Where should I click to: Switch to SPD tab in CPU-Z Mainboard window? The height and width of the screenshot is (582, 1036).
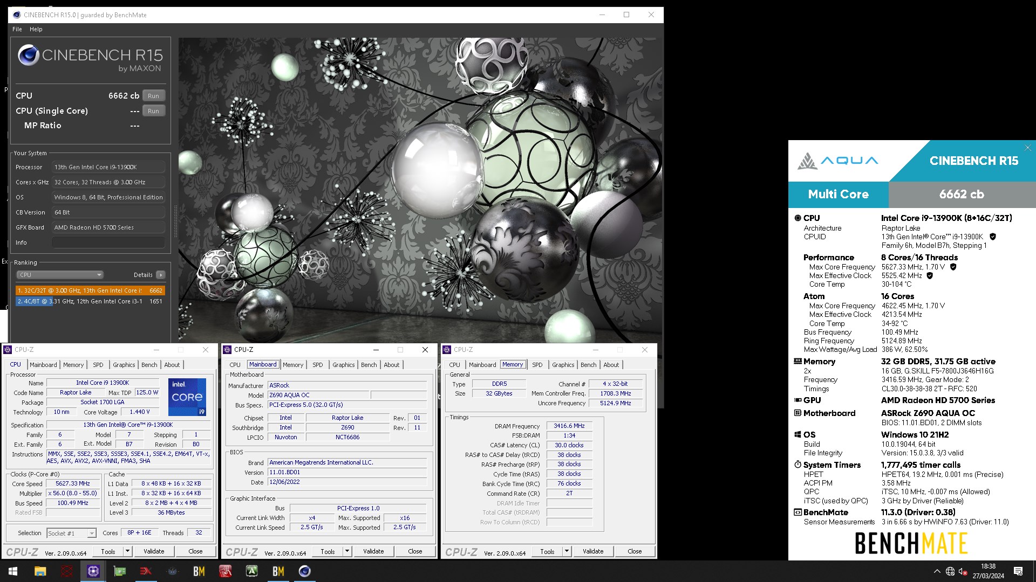pyautogui.click(x=318, y=365)
